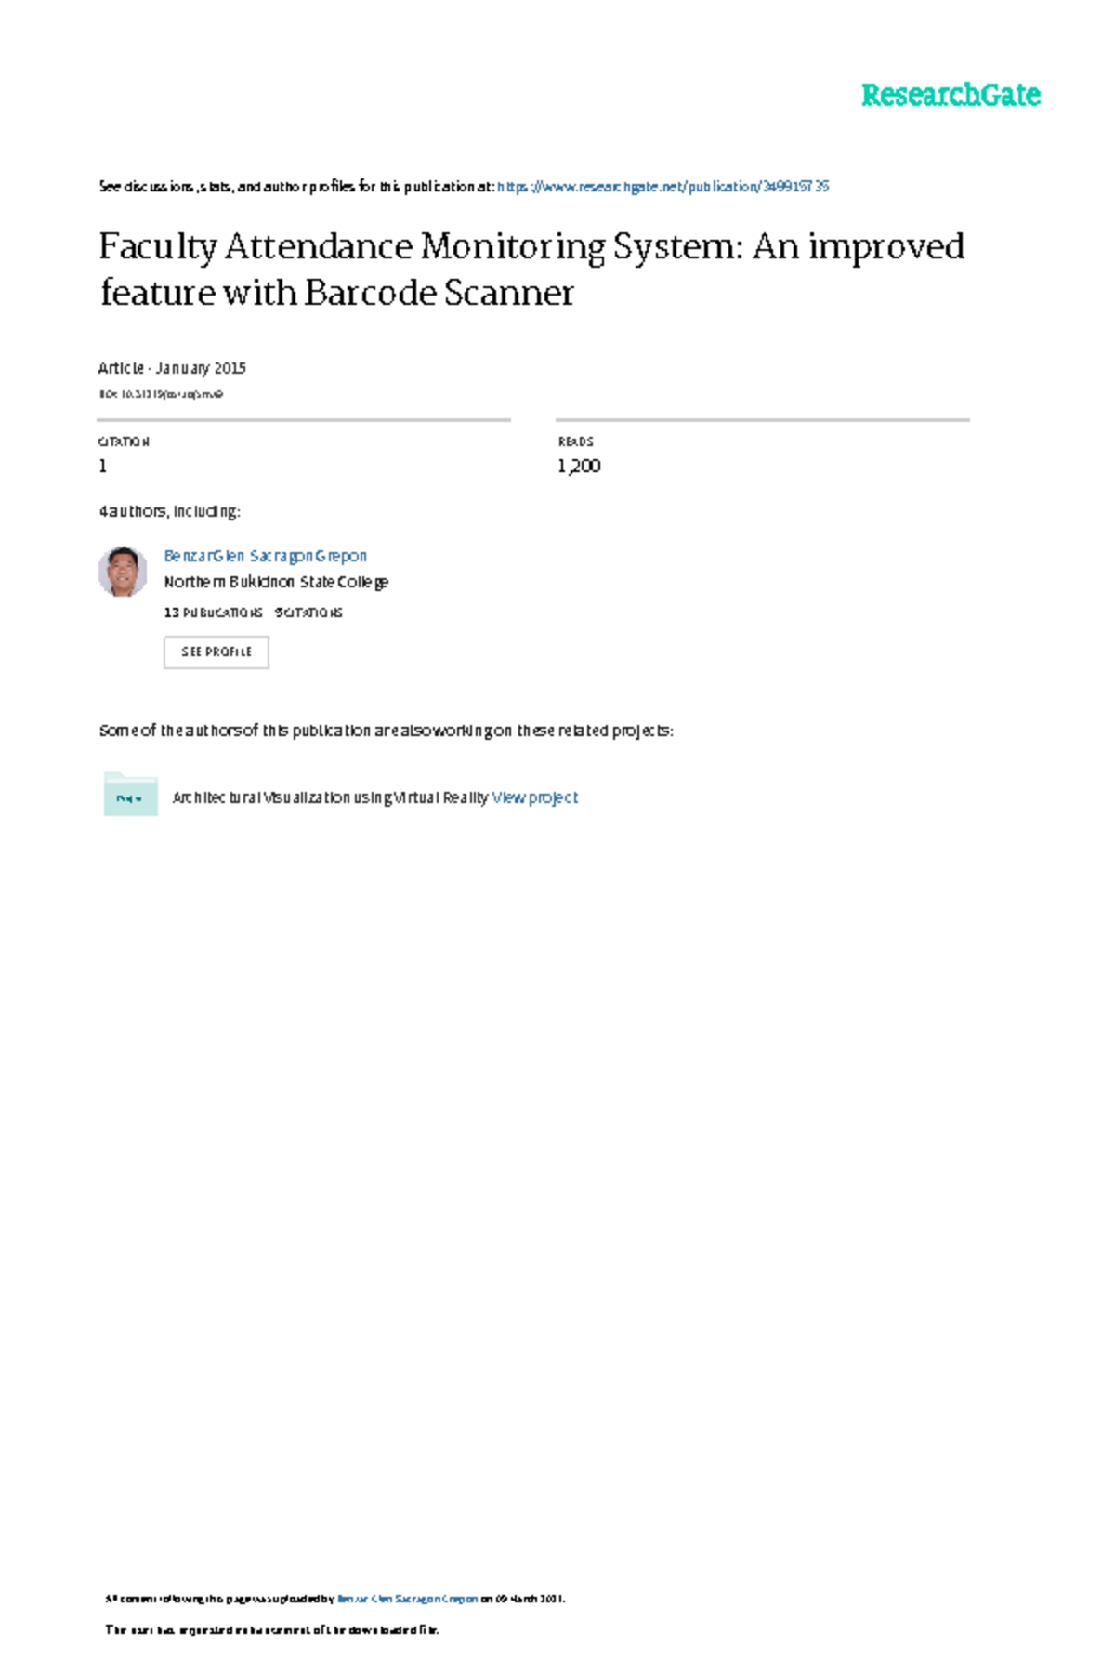Click Northern Bukidnon State College affiliation
This screenshot has height=1673, width=1115.
(276, 582)
